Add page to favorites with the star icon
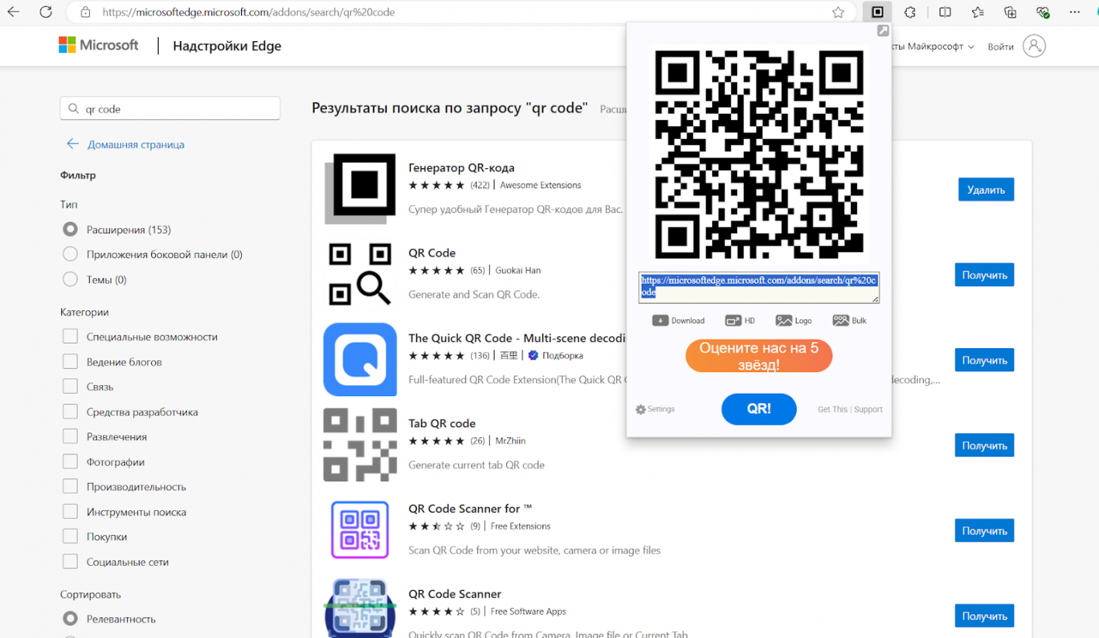Viewport: 1099px width, 638px height. pyautogui.click(x=838, y=12)
